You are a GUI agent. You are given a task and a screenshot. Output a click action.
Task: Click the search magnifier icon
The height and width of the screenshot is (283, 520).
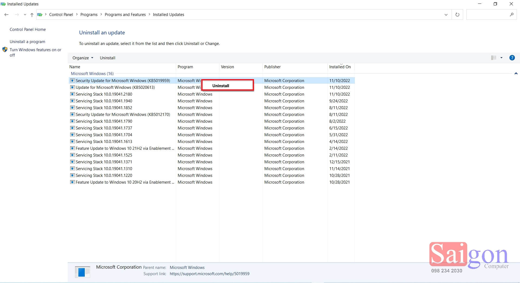[511, 15]
